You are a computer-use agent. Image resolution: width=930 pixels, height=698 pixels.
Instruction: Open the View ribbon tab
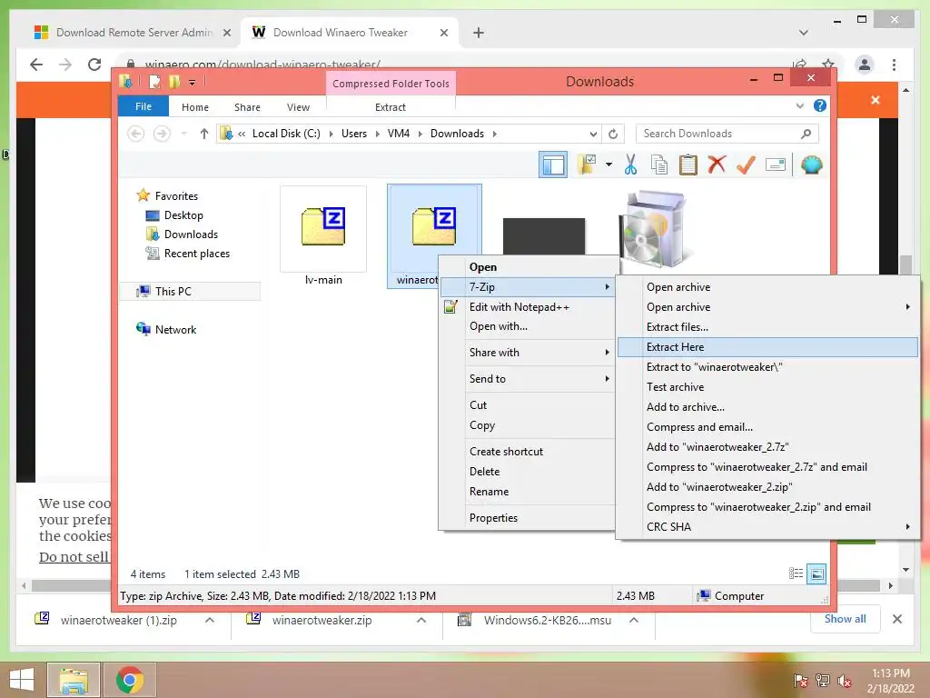pos(298,107)
